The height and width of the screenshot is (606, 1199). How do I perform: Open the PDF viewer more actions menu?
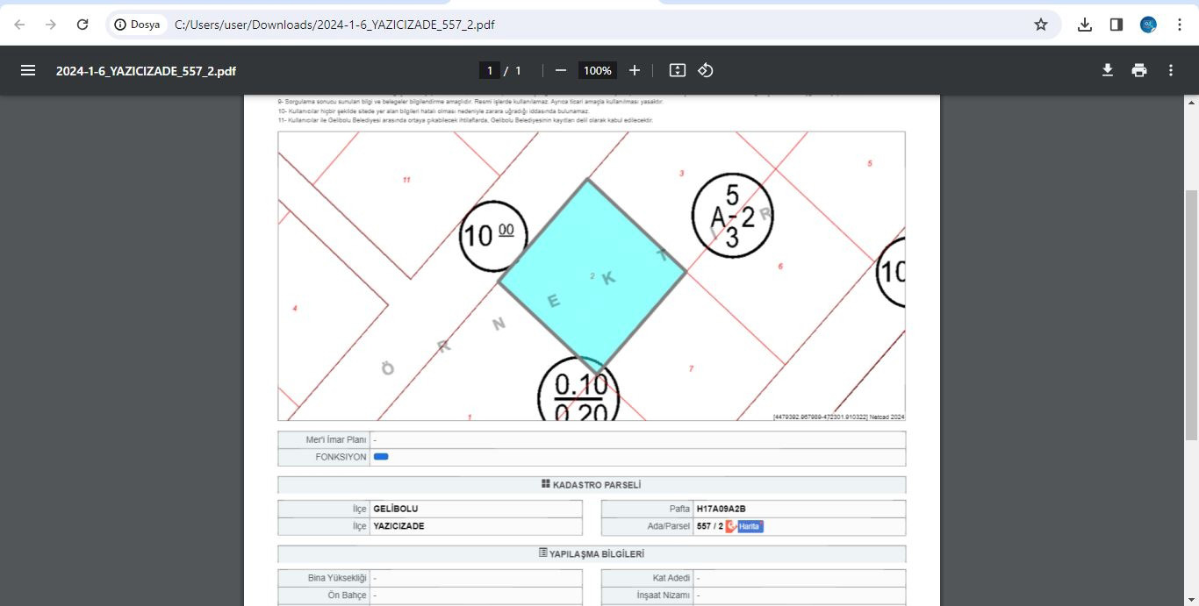(1171, 70)
